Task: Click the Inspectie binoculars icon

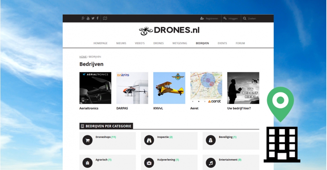Action: click(x=149, y=140)
